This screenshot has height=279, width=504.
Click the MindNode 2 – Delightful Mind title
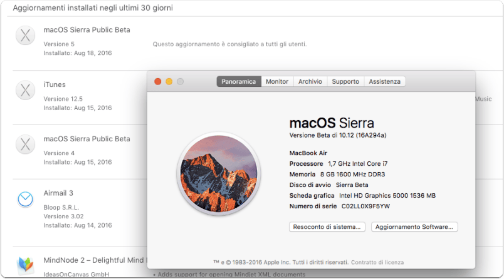click(95, 260)
